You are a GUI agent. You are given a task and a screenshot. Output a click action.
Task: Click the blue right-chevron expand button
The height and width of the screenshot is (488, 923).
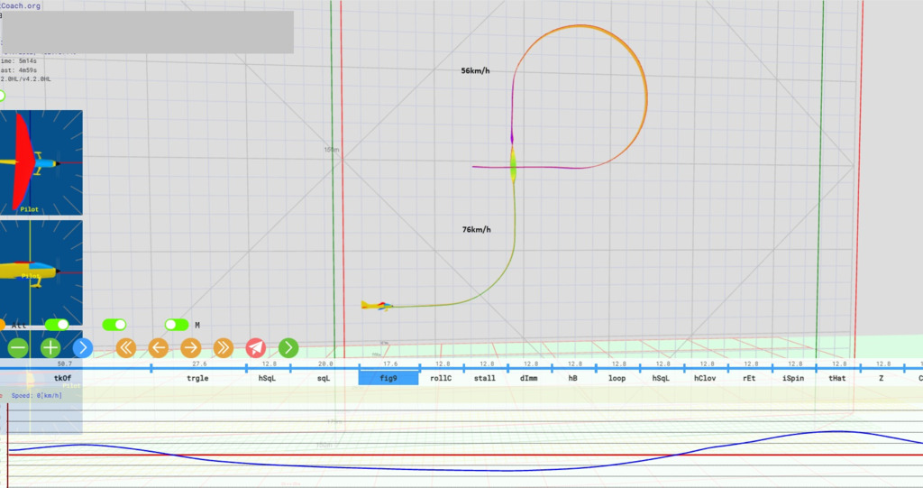pos(83,347)
